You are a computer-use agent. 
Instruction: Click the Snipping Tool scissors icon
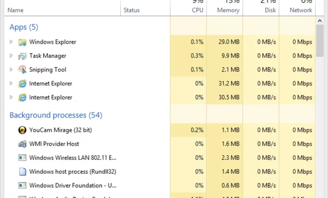(x=22, y=70)
